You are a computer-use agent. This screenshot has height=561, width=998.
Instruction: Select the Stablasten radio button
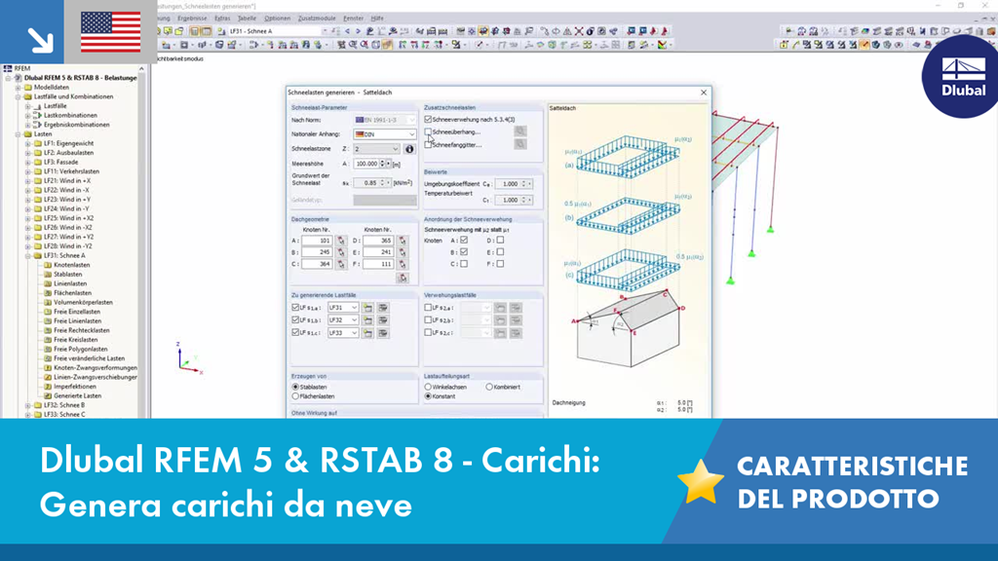pos(295,387)
